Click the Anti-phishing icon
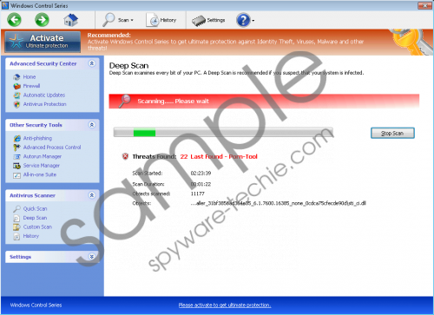 pyautogui.click(x=16, y=138)
